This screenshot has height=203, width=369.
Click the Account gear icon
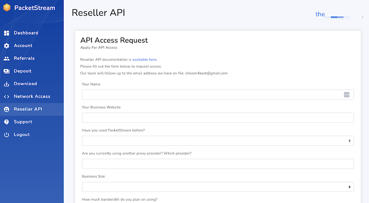[x=7, y=46]
